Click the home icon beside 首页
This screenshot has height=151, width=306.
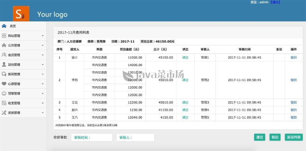tap(4, 26)
